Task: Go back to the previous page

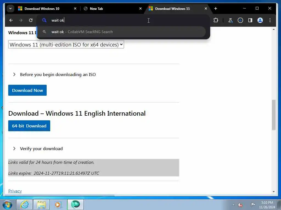Action: click(11, 20)
